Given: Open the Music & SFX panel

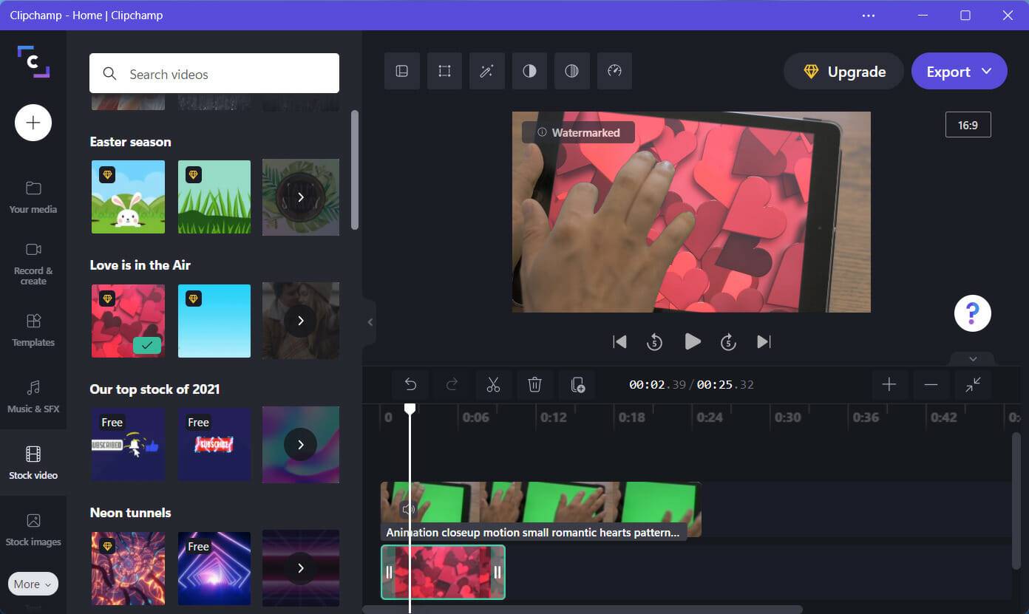Looking at the screenshot, I should (x=33, y=397).
